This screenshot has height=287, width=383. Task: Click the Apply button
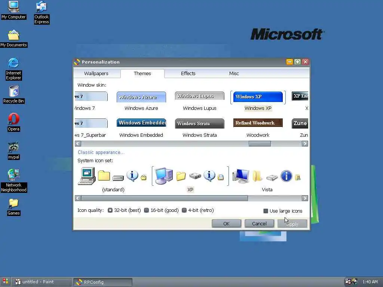click(292, 223)
